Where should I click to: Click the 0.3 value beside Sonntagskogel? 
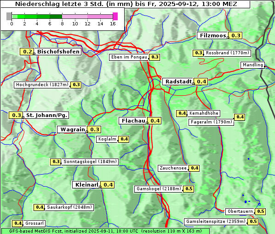coord(56,162)
